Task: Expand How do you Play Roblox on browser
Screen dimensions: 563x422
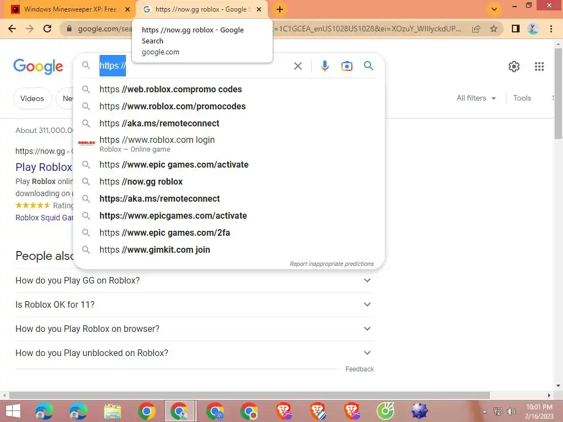Action: (x=195, y=329)
